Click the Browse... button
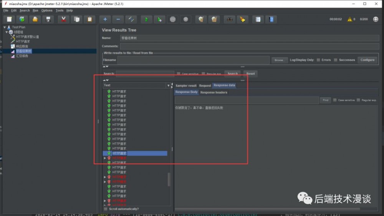384x216 pixels. tap(279, 60)
